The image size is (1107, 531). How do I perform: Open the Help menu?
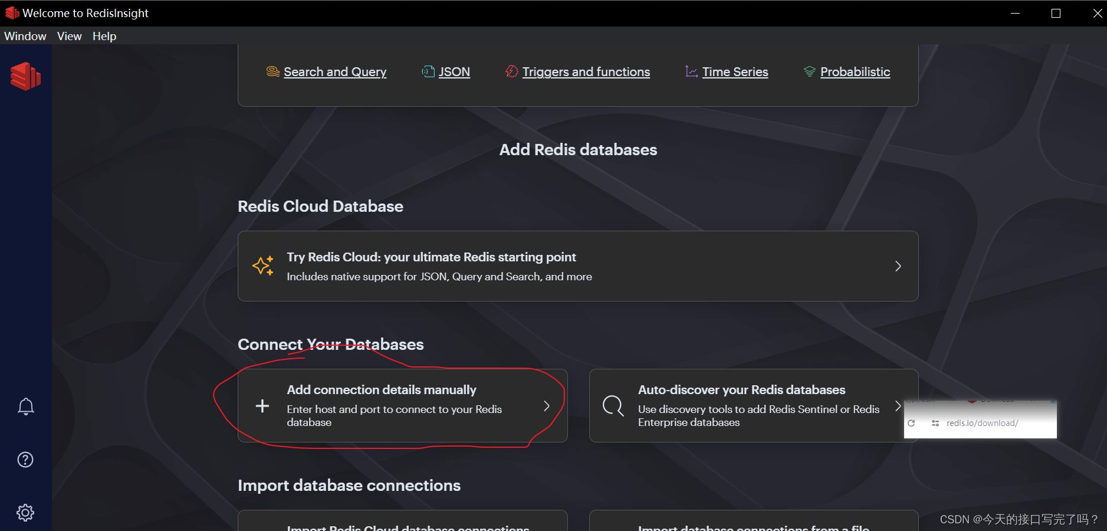(x=104, y=36)
